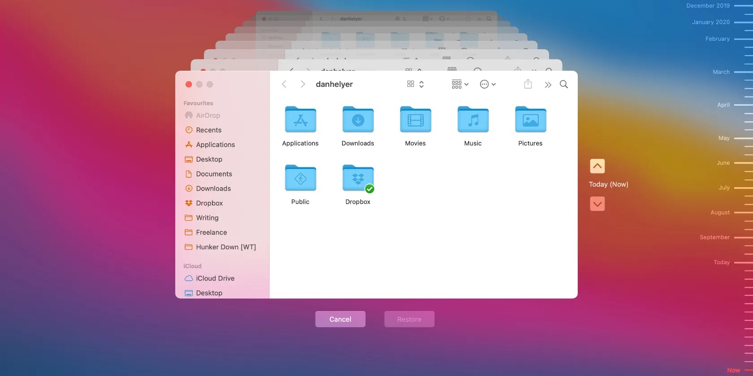Jump to January 2020 on timeline
The height and width of the screenshot is (376, 753).
(711, 22)
